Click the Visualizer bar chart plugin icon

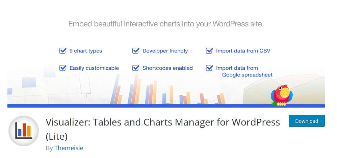coord(24,131)
